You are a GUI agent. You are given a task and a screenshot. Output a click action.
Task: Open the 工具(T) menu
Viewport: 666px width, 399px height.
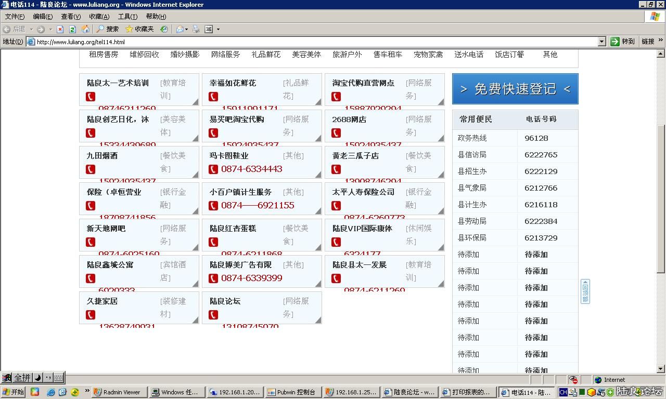[127, 17]
